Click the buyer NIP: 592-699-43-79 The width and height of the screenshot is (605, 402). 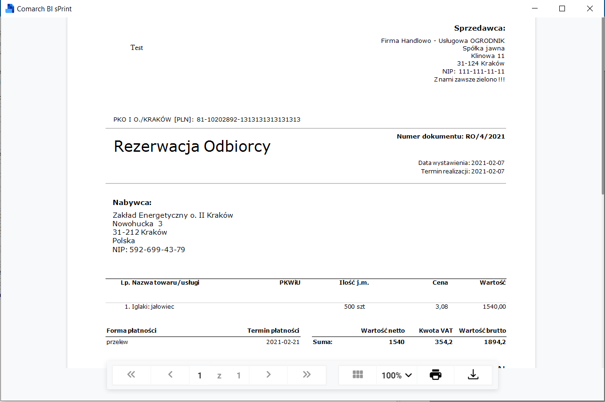(149, 250)
